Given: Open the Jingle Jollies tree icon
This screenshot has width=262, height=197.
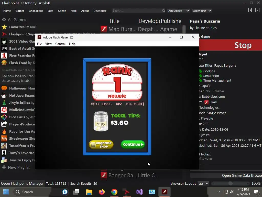Looking at the screenshot, I should pos(4,103).
